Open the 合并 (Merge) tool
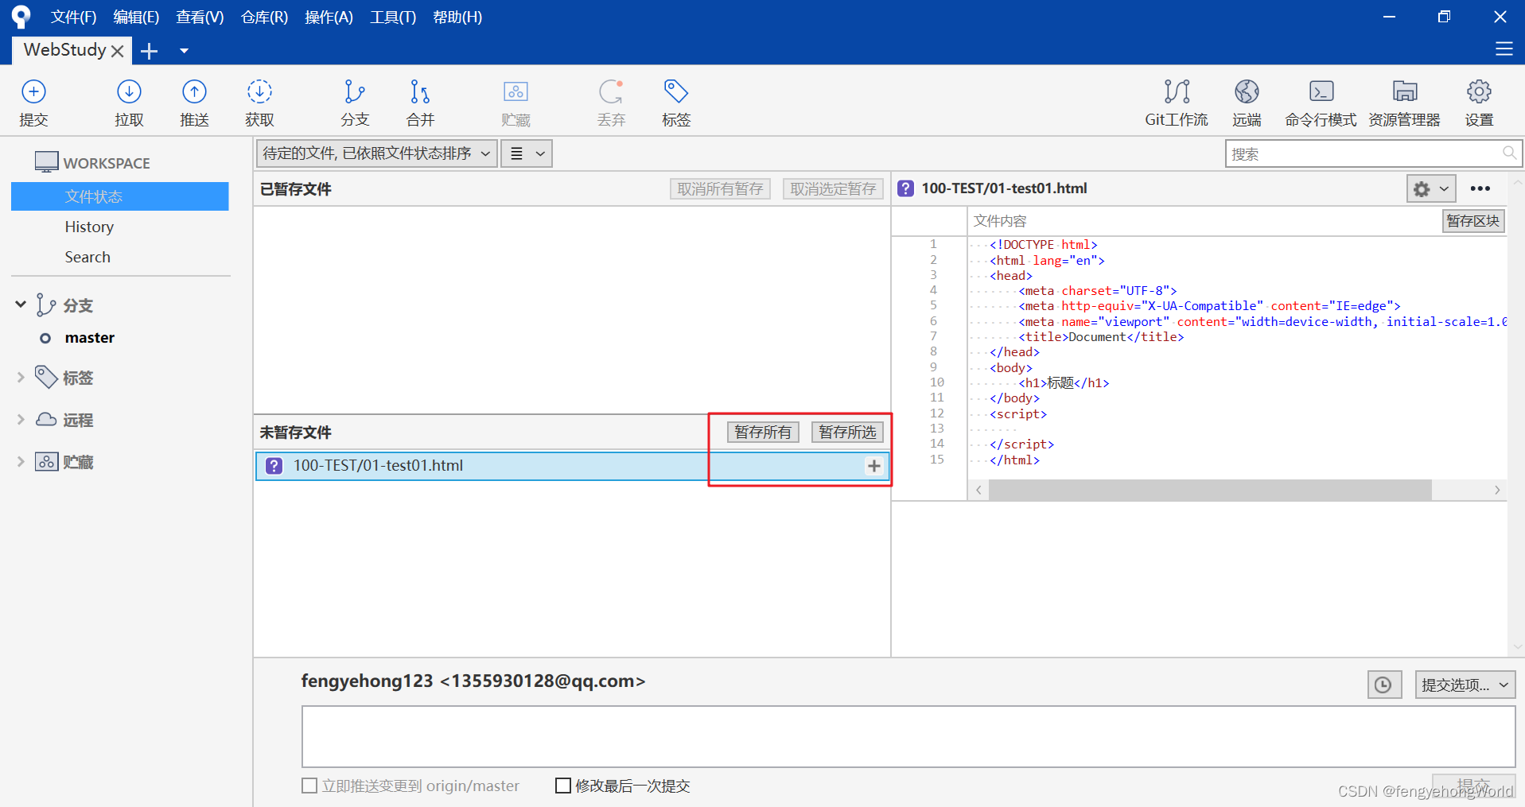 point(420,103)
